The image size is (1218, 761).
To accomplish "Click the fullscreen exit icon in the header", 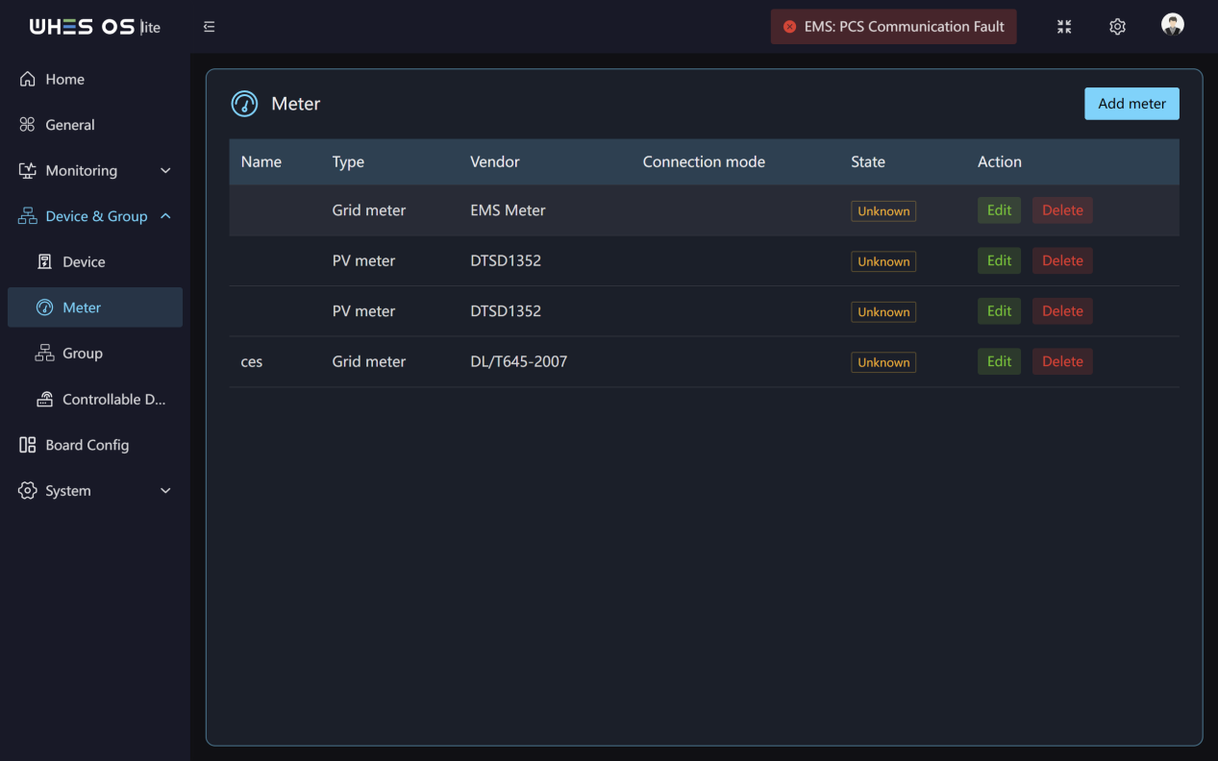I will coord(1064,27).
